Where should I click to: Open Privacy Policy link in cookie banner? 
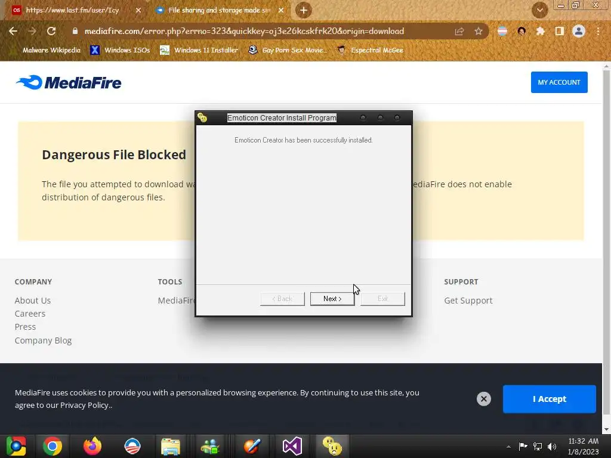tap(85, 406)
